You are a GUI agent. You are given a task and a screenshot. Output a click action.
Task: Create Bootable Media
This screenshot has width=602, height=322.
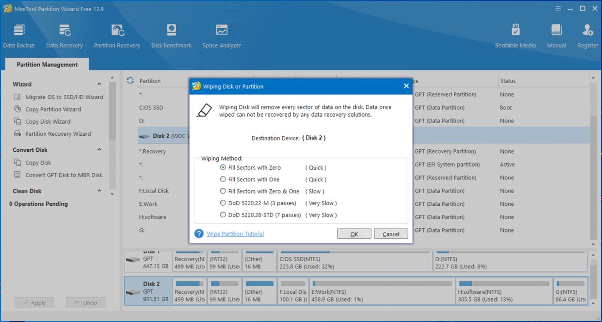(x=516, y=36)
